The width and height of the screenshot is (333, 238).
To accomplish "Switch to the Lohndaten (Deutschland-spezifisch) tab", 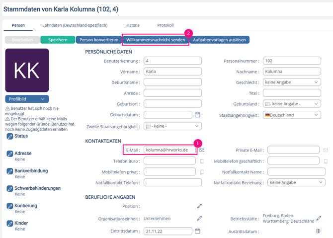I will coord(74,25).
